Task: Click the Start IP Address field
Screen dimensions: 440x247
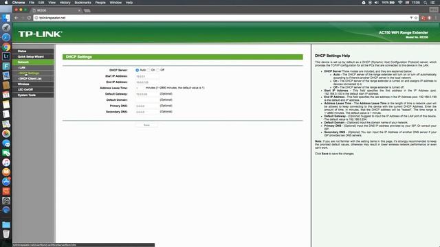Action: point(147,76)
